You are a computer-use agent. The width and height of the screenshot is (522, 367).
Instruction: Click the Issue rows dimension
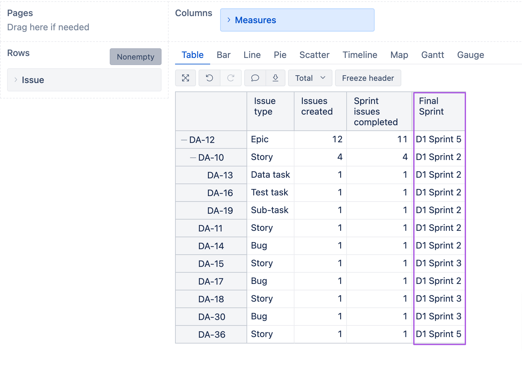tap(84, 80)
